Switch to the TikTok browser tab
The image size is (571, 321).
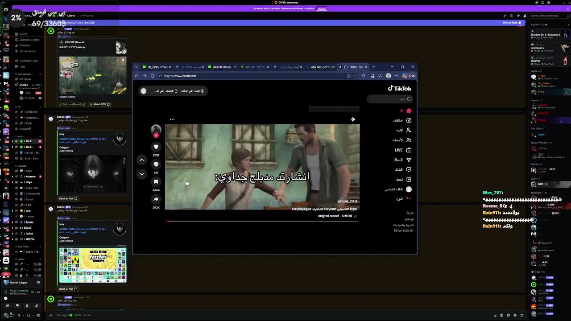(x=353, y=67)
